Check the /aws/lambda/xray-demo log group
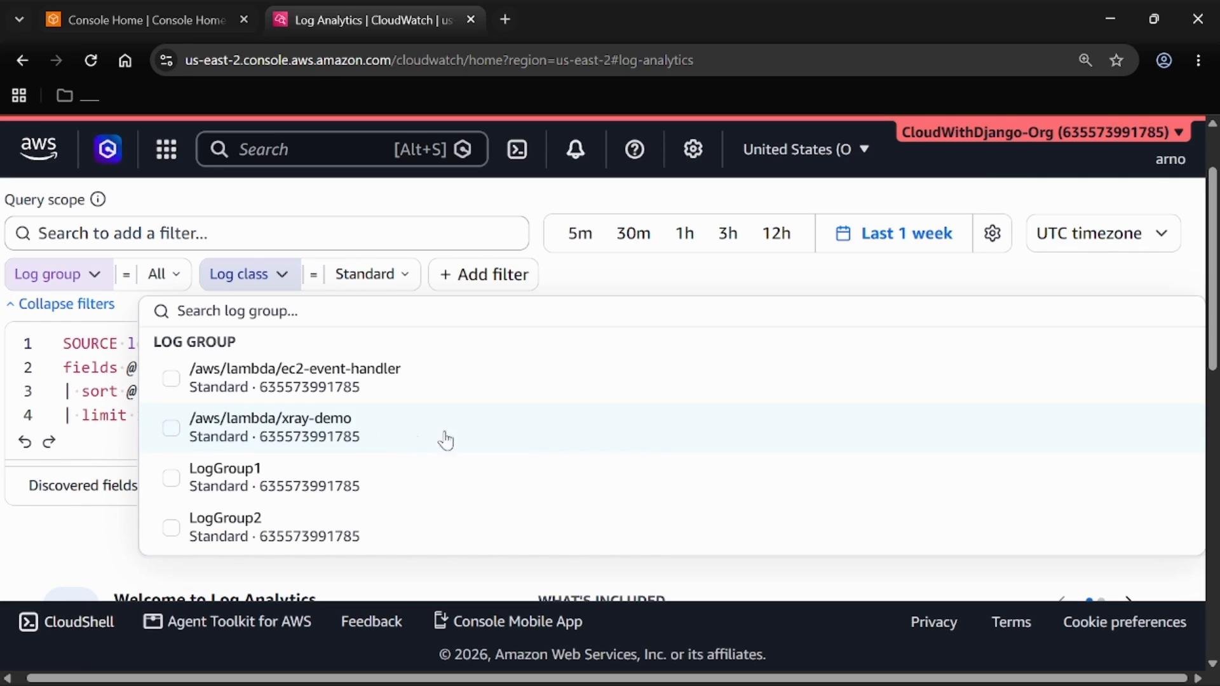 (171, 428)
